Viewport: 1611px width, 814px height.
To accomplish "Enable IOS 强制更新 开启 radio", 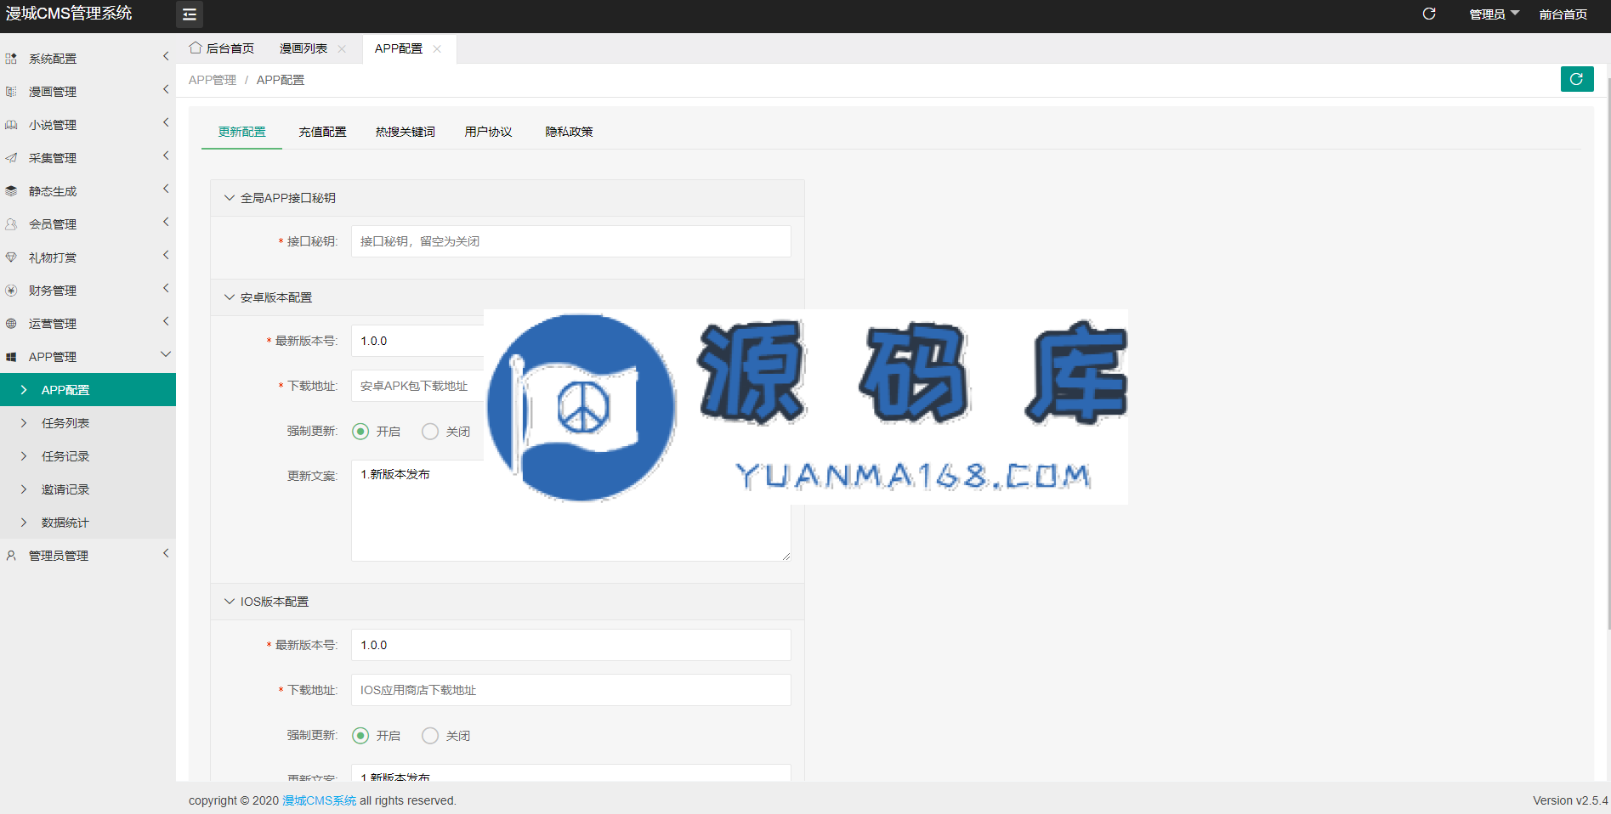I will [x=360, y=736].
